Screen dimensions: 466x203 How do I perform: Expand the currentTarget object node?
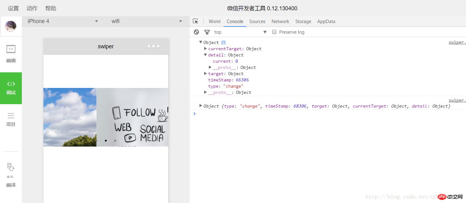205,49
